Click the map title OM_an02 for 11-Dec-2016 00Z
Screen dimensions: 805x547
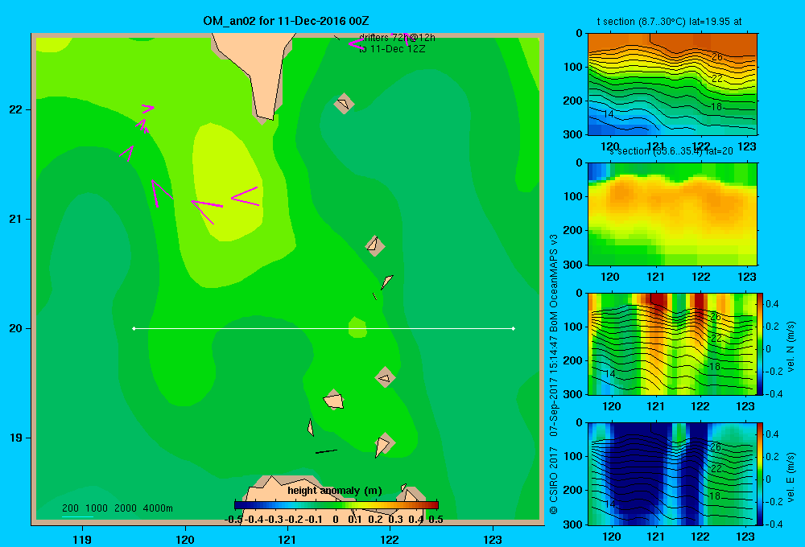click(286, 21)
